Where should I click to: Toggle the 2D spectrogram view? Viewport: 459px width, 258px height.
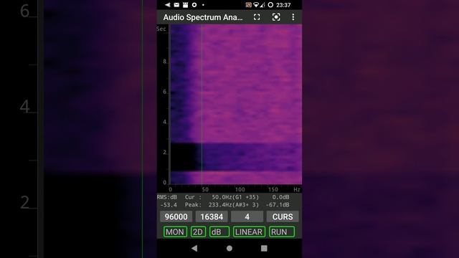[x=198, y=232]
